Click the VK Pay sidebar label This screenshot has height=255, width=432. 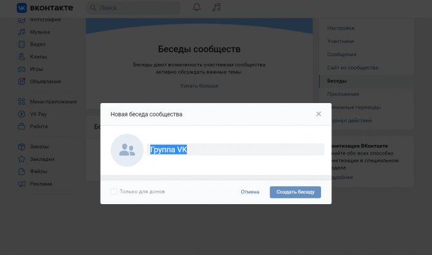pyautogui.click(x=38, y=114)
